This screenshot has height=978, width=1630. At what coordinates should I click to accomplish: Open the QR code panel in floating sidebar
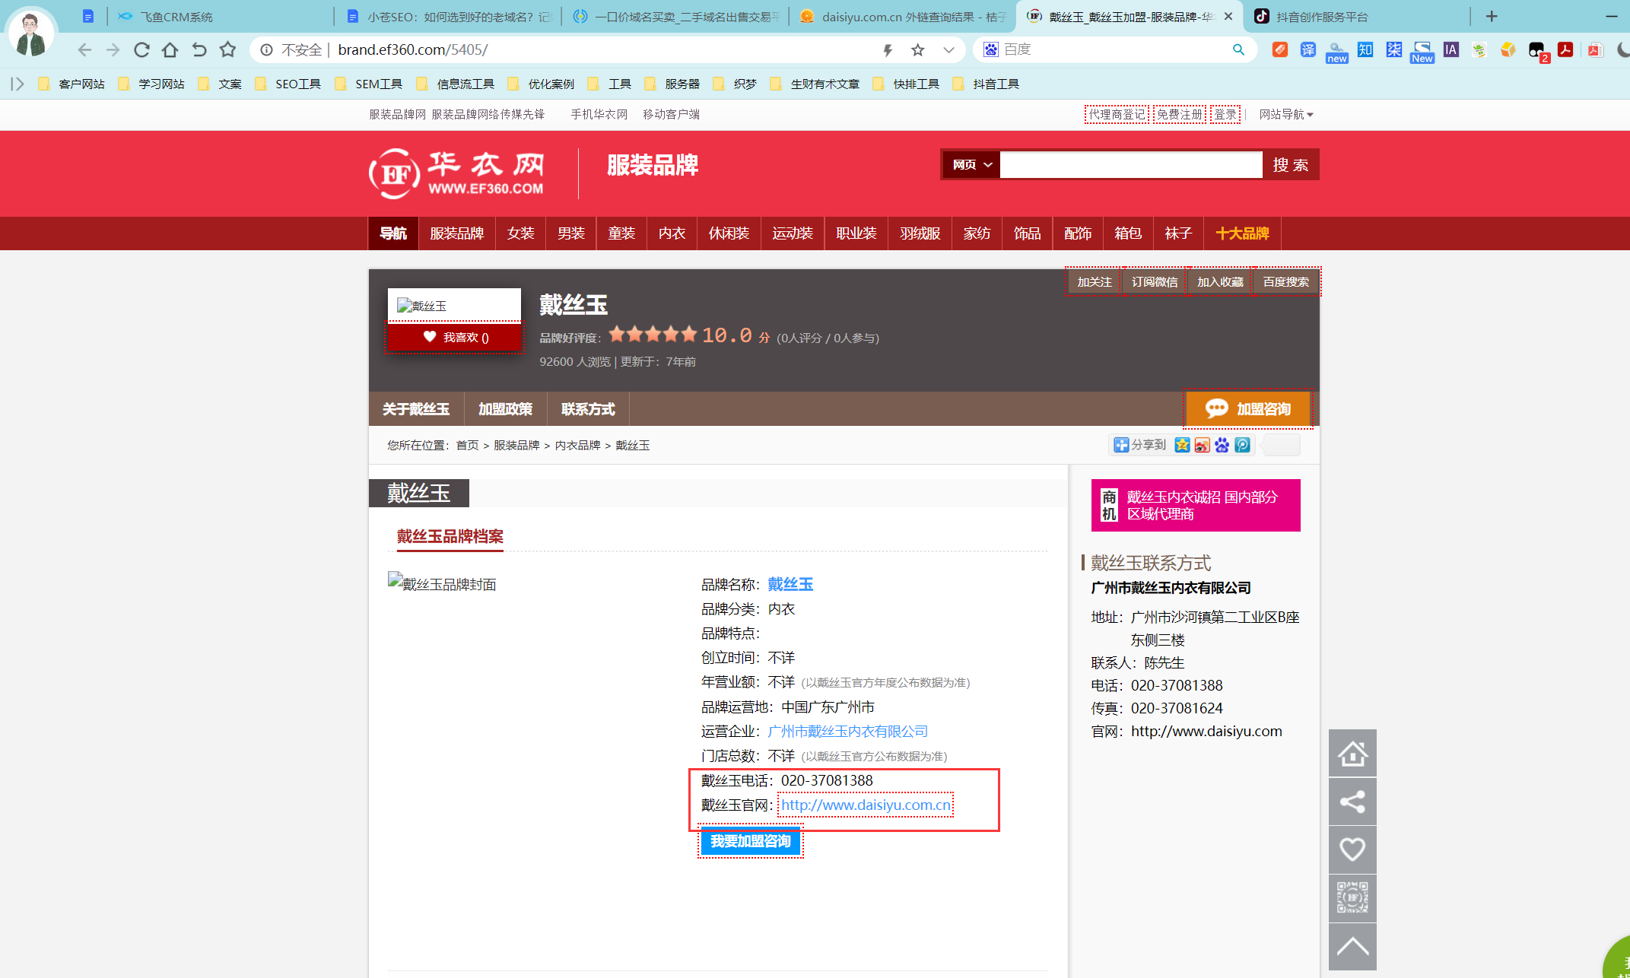tap(1352, 898)
